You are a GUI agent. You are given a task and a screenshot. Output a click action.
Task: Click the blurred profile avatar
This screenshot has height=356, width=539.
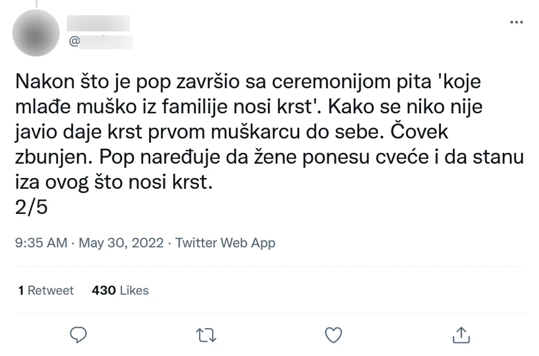[36, 33]
